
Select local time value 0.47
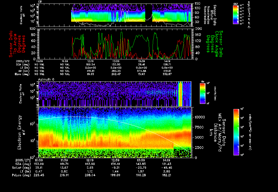click(x=39, y=171)
